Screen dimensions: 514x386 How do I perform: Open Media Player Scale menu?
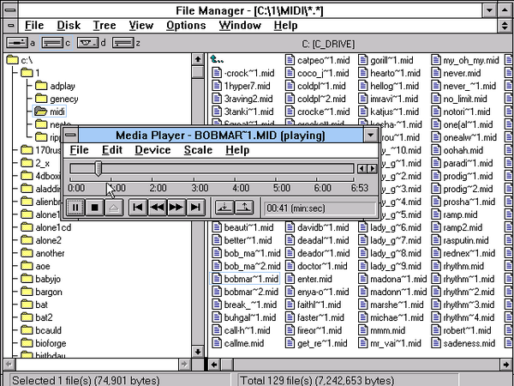click(198, 150)
